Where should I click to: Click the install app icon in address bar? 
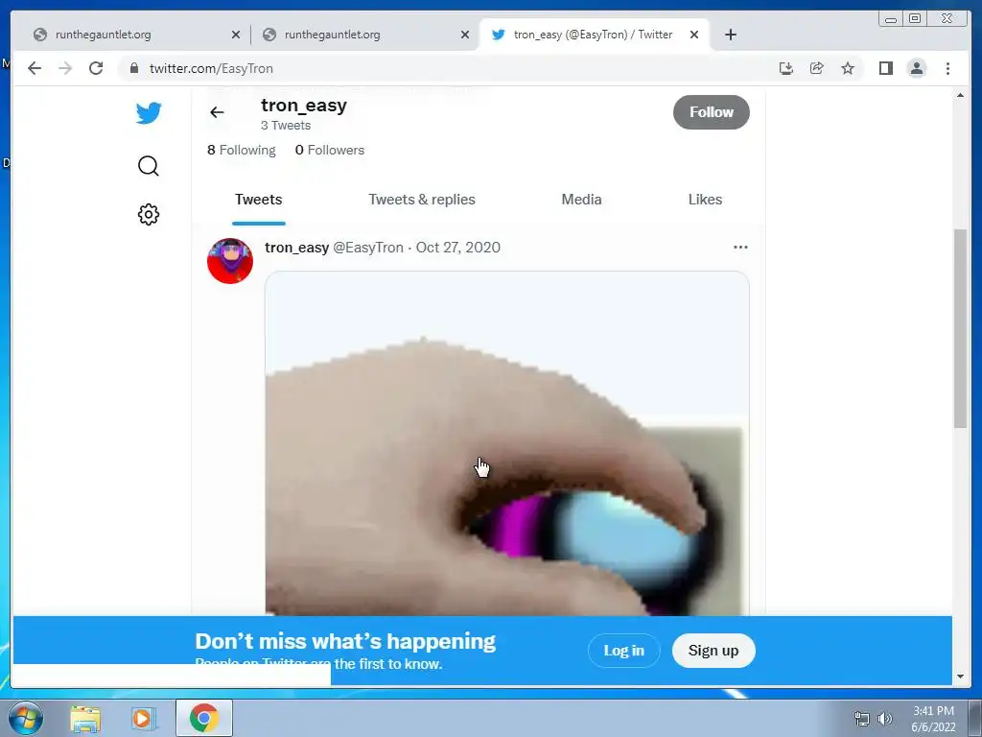(x=786, y=68)
